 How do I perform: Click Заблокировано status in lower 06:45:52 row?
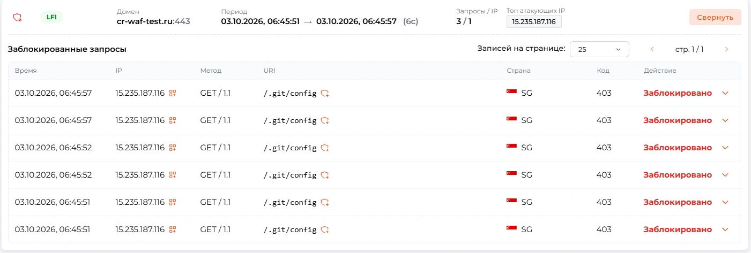[x=678, y=175]
